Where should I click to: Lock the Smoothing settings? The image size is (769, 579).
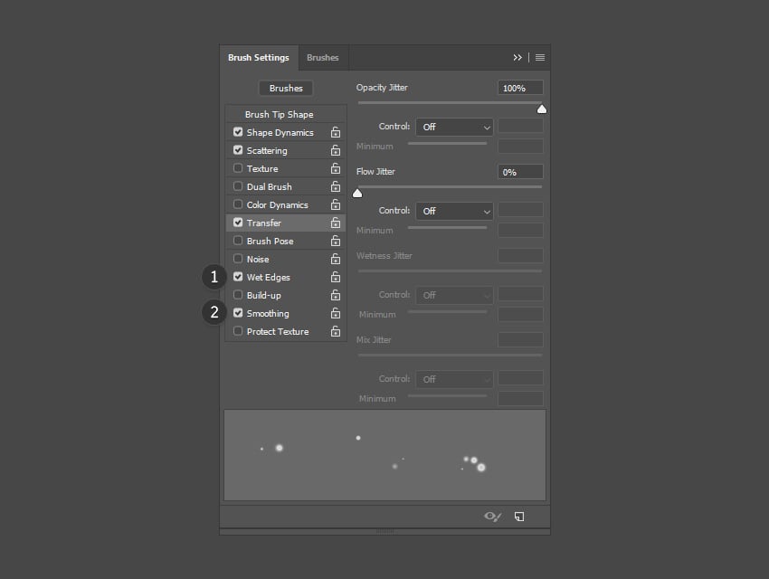point(336,313)
